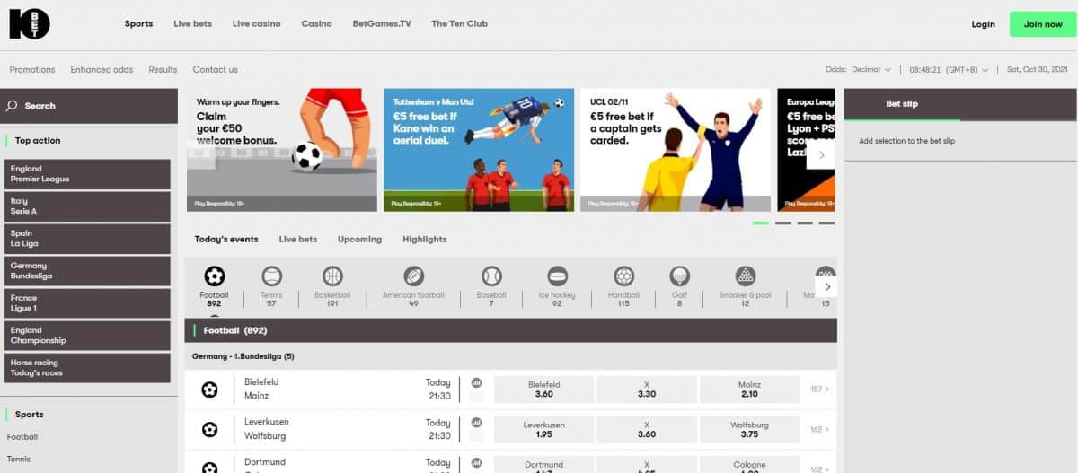The image size is (1078, 473).
Task: Expand 162 more markets for Leverkusen match
Action: 819,430
